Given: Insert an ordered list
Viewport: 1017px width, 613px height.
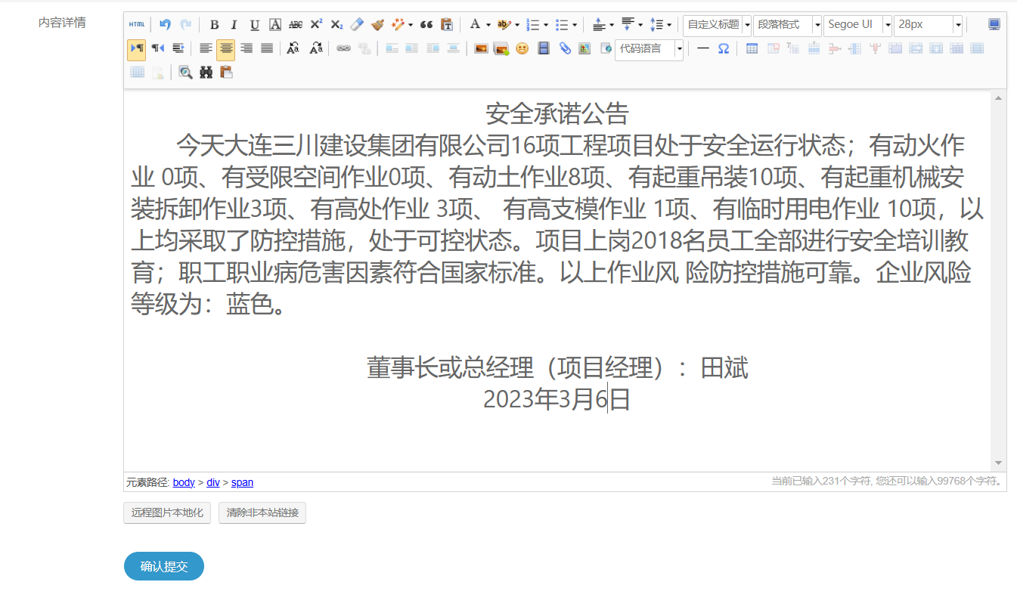Looking at the screenshot, I should pyautogui.click(x=533, y=25).
